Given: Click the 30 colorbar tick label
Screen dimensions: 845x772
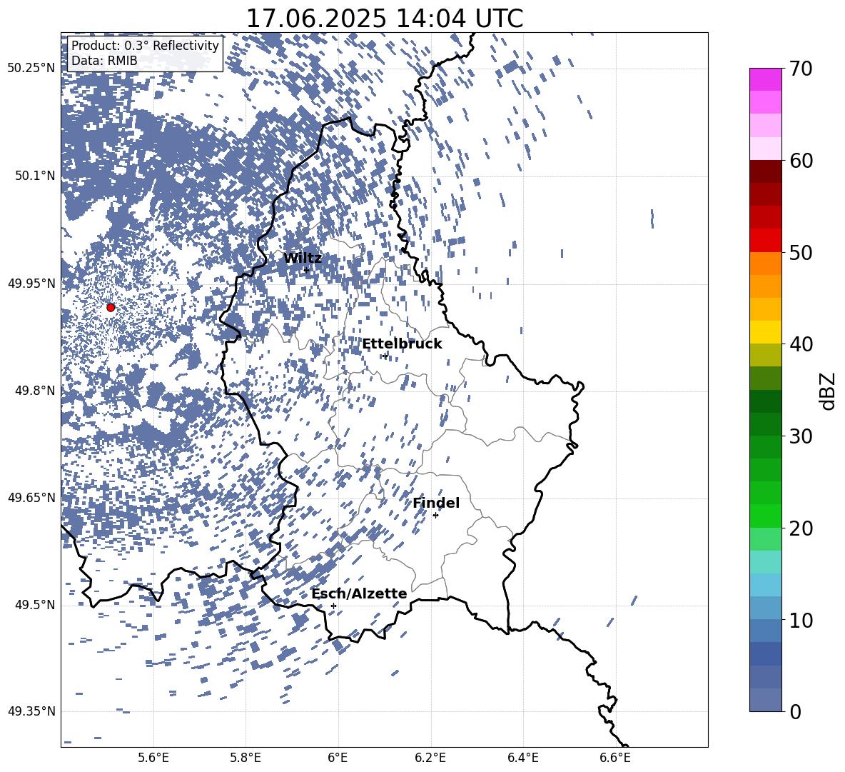Looking at the screenshot, I should coord(801,436).
